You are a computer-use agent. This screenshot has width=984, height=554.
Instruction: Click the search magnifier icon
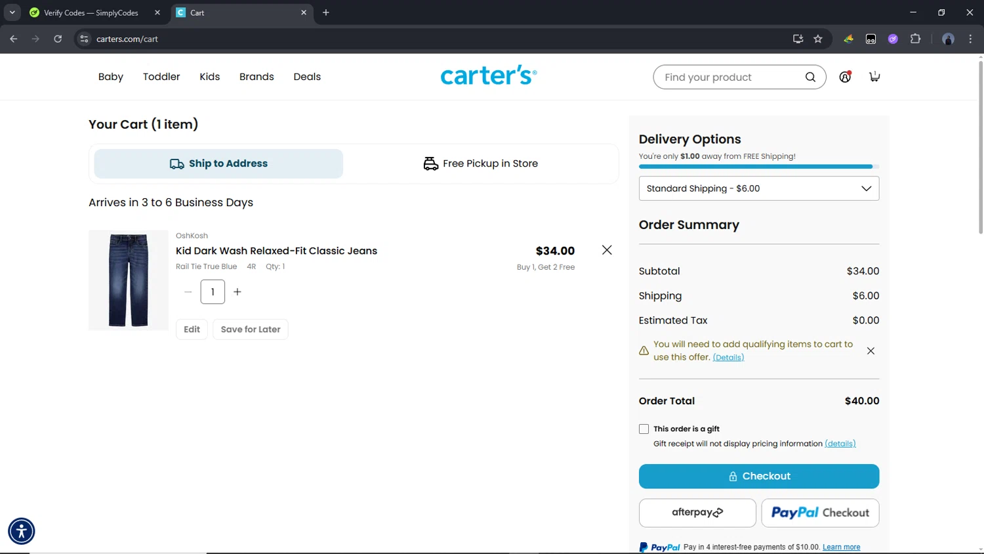(x=810, y=77)
